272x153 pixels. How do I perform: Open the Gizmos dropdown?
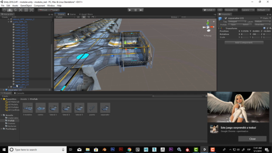point(175,17)
